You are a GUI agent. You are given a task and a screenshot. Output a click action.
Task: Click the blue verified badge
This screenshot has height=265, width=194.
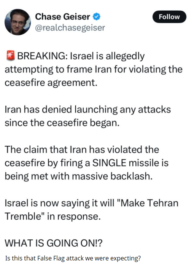click(x=97, y=16)
